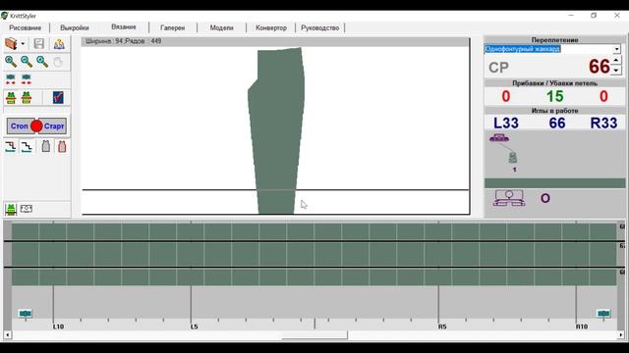Image resolution: width=629 pixels, height=353 pixels.
Task: Click the scrollbar right arrow
Action: coord(621,335)
